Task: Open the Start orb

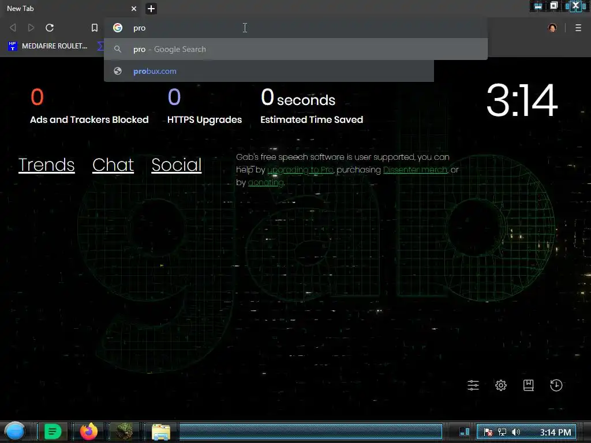Action: pyautogui.click(x=15, y=431)
